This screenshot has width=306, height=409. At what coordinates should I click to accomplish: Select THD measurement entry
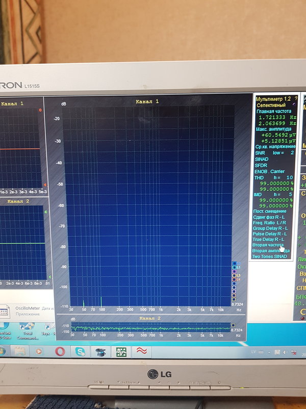(x=259, y=177)
